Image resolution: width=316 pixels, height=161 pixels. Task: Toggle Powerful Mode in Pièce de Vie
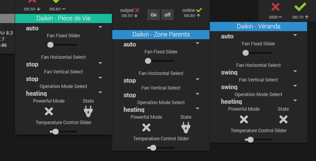pos(49,111)
